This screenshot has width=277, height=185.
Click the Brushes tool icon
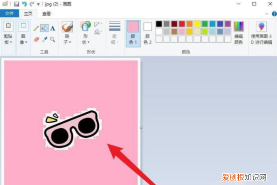point(68,27)
